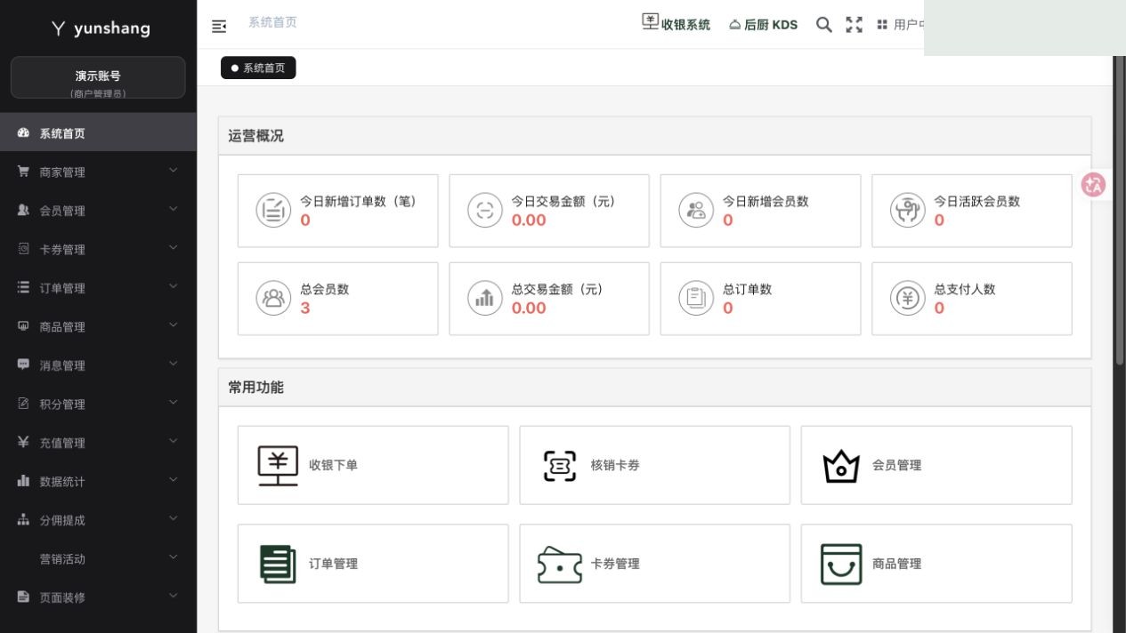
Task: Expand 商家管理 with its chevron
Action: [x=174, y=170]
